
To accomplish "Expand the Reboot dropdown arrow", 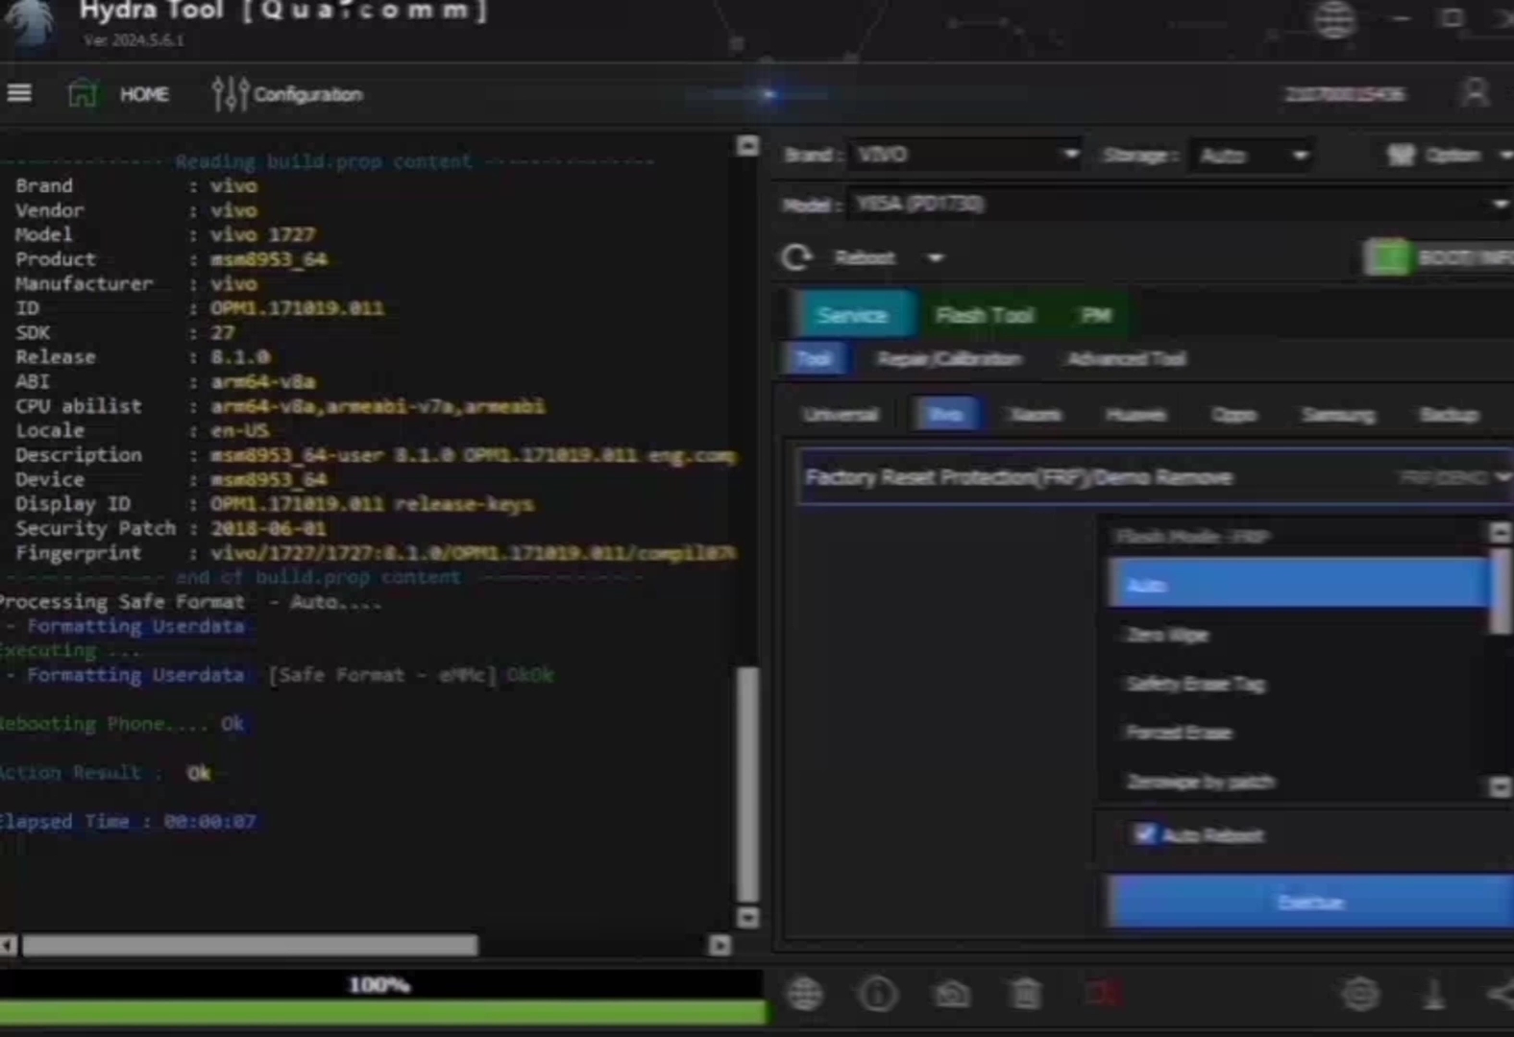I will tap(935, 257).
